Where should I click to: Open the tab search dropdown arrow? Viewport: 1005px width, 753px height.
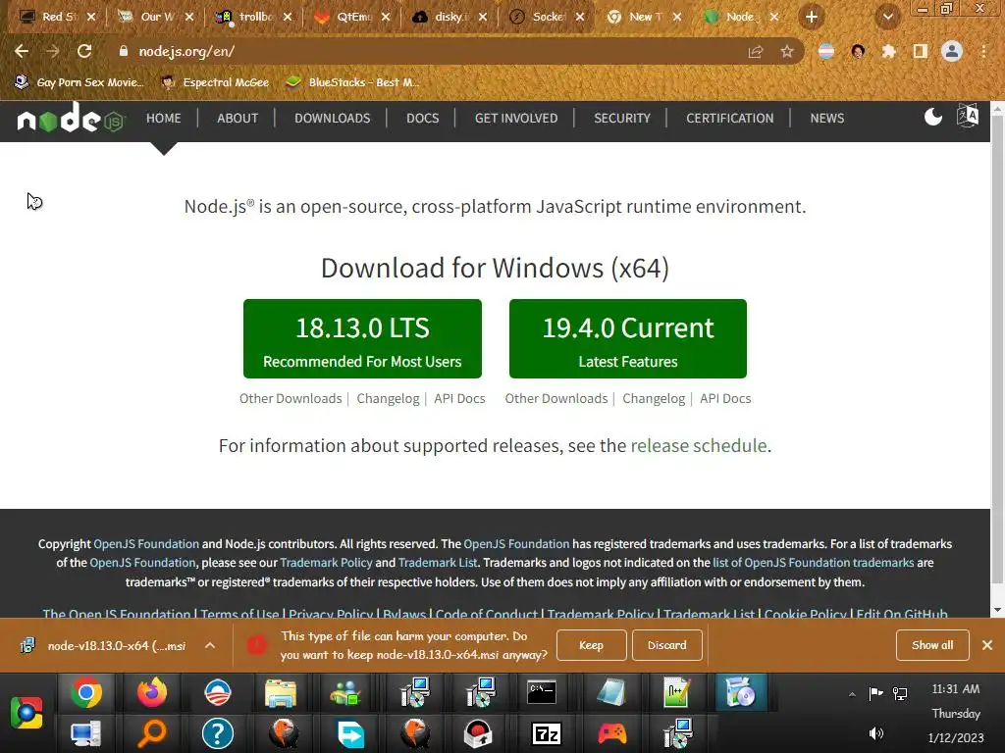click(887, 17)
